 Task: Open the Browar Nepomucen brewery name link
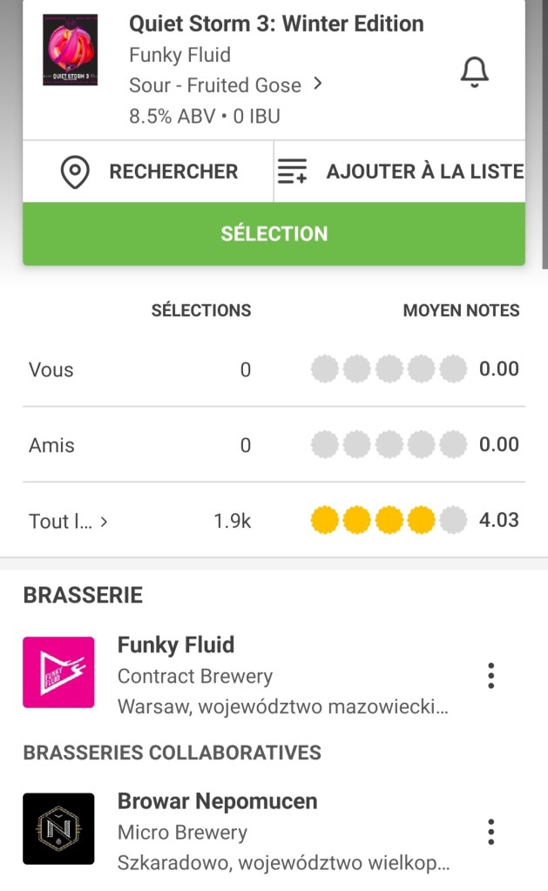(x=217, y=801)
